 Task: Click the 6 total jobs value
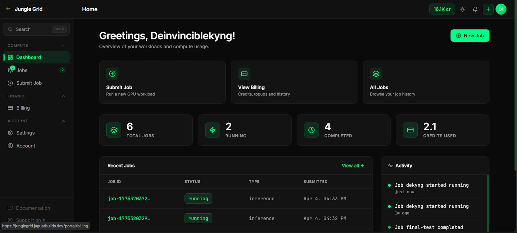pyautogui.click(x=130, y=127)
